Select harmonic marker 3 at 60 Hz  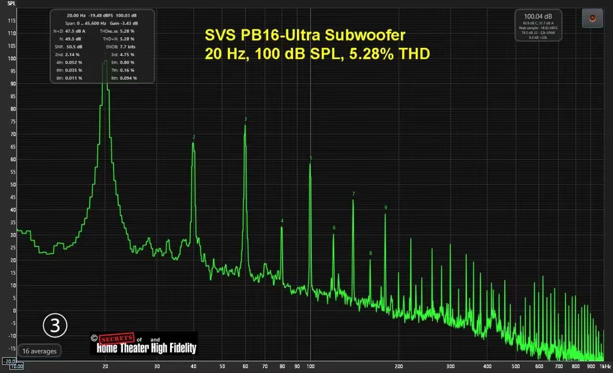[x=246, y=119]
